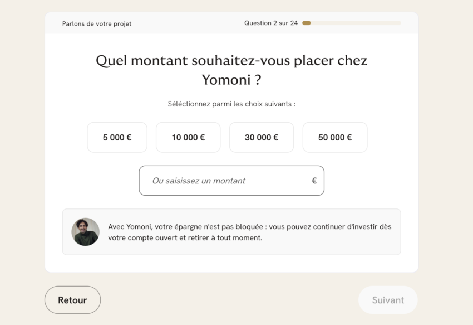Click the 'Parlons de votre projet' header text

tap(97, 24)
